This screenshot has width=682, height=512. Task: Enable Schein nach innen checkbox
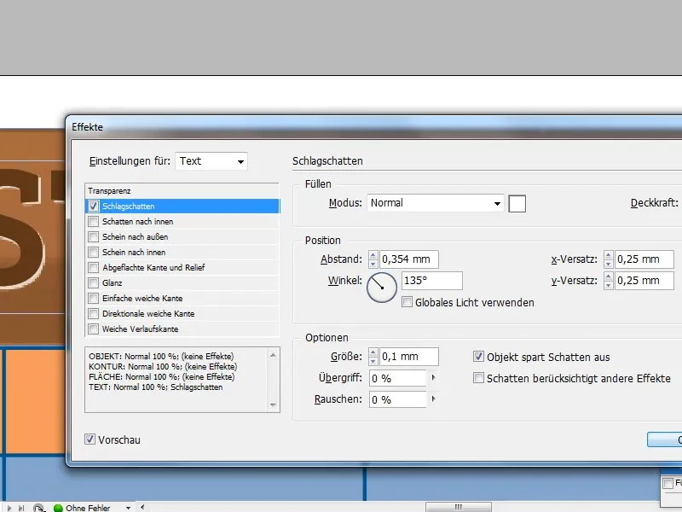click(x=93, y=252)
